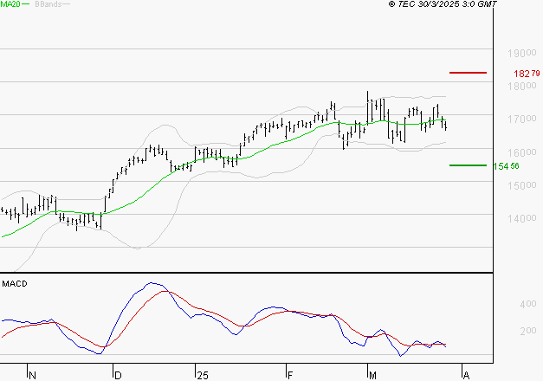The image size is (543, 381).
Task: Click the 150.00 price axis label
Action: click(x=522, y=185)
